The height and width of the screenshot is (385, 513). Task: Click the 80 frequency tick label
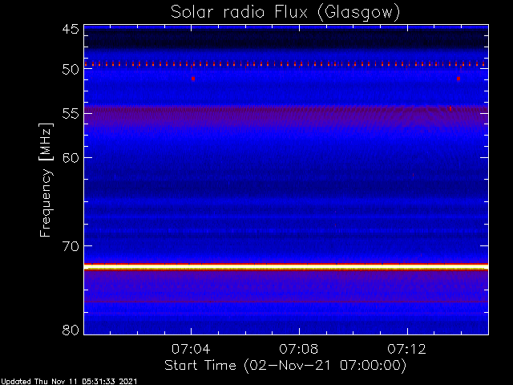click(x=71, y=330)
